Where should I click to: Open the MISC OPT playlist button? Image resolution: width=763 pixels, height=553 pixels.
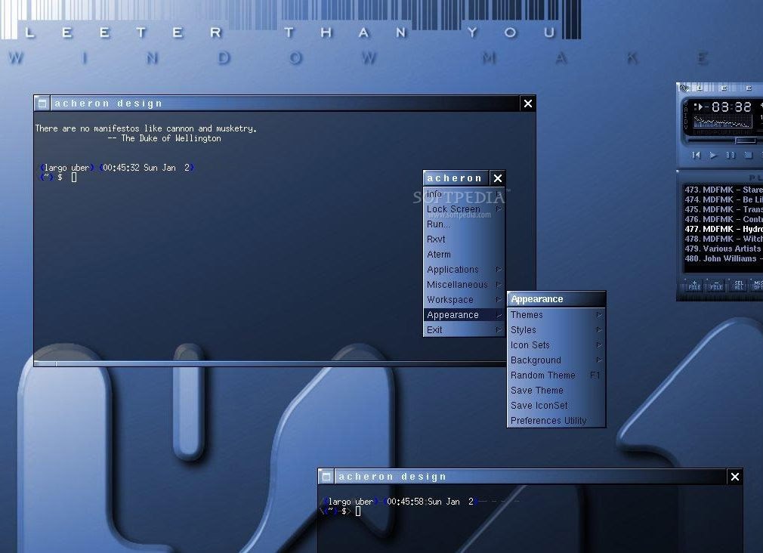(758, 286)
